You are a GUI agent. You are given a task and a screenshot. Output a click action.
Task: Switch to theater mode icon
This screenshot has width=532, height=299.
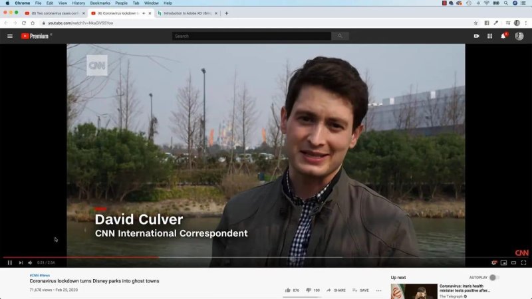click(513, 262)
